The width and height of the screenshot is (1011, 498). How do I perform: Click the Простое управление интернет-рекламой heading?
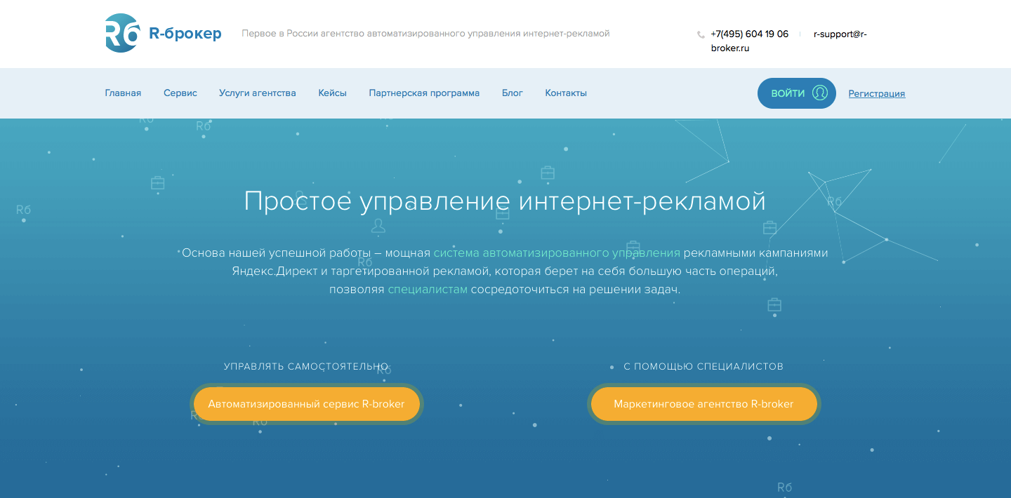click(x=505, y=201)
